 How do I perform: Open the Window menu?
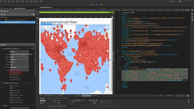pos(36,1)
